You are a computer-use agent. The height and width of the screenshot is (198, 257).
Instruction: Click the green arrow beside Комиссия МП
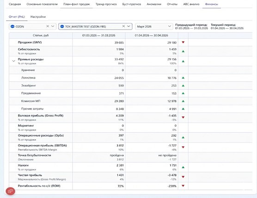183,101
